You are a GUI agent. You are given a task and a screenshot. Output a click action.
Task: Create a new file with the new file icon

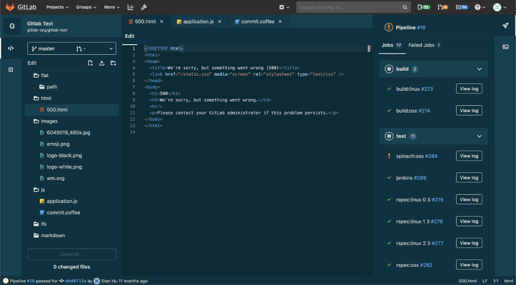[90, 63]
